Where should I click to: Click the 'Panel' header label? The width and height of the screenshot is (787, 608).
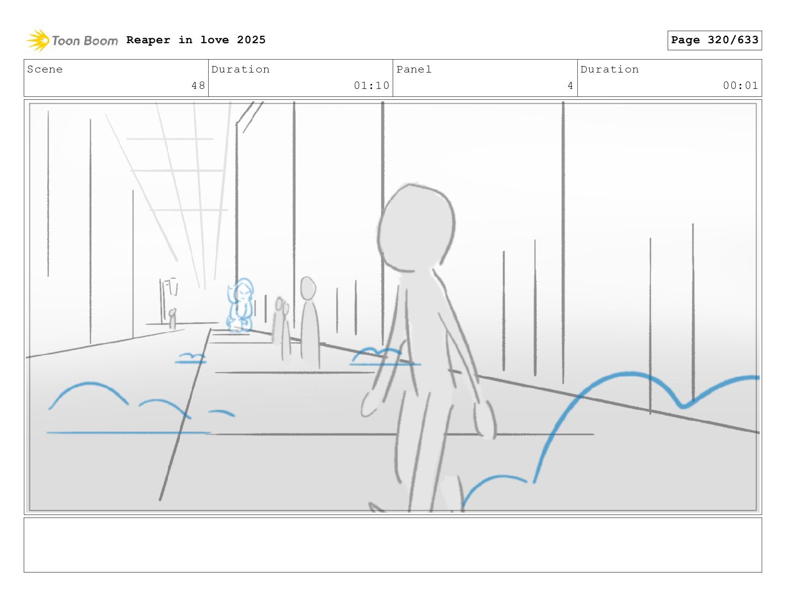click(x=414, y=69)
